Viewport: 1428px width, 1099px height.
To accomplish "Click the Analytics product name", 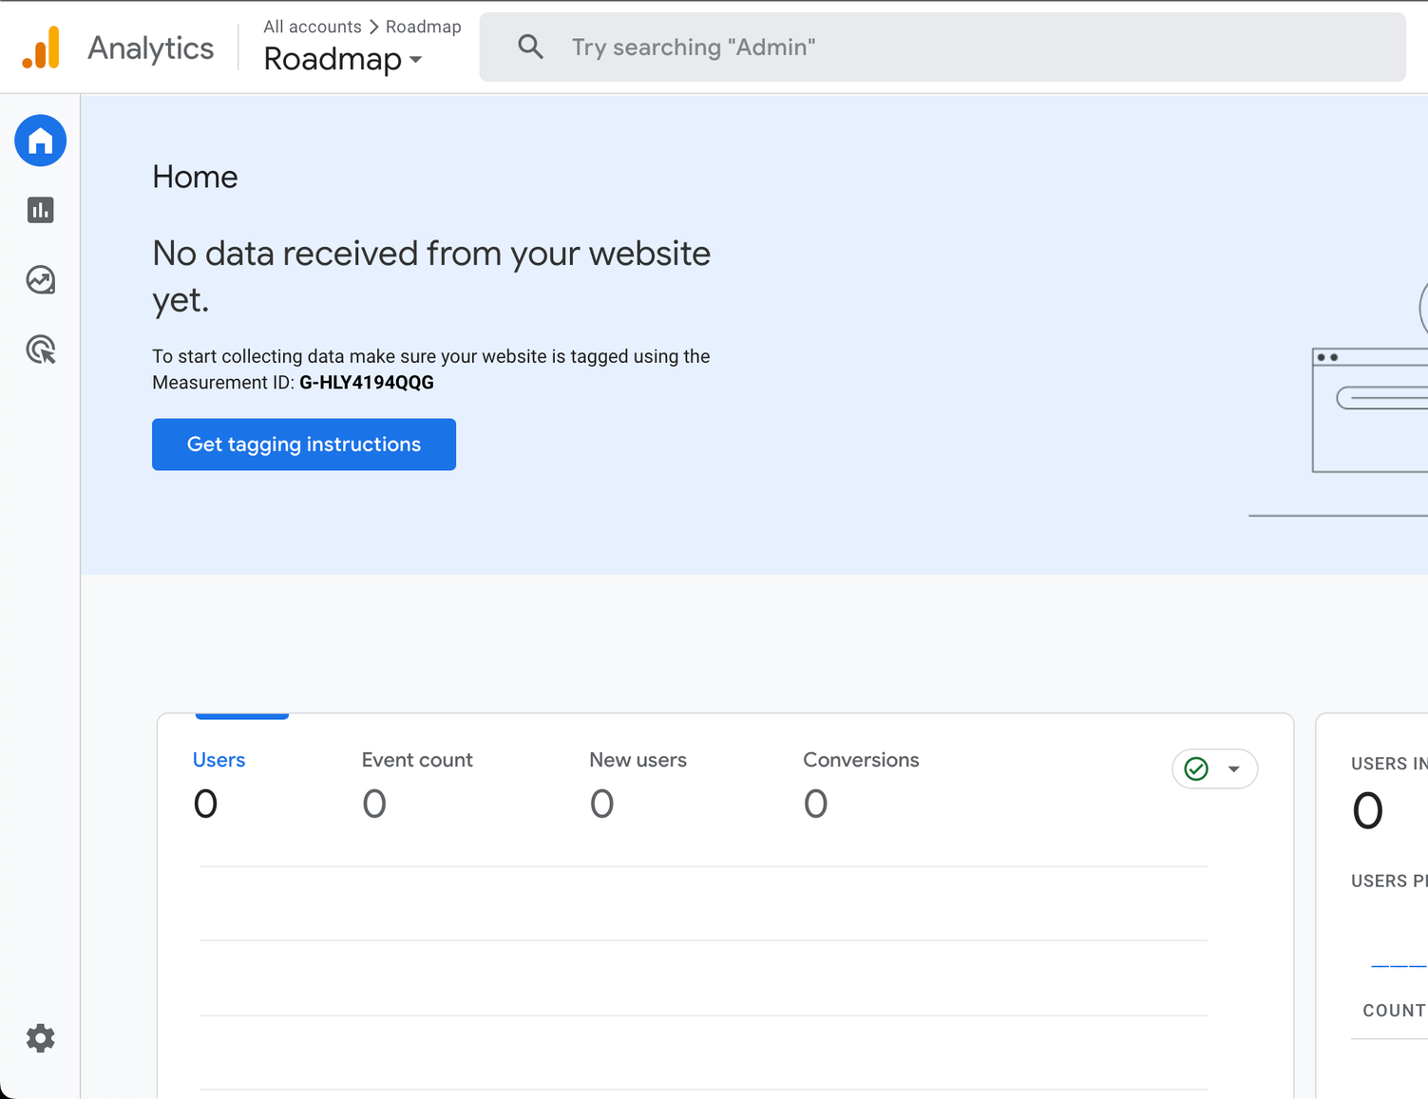I will (x=151, y=48).
